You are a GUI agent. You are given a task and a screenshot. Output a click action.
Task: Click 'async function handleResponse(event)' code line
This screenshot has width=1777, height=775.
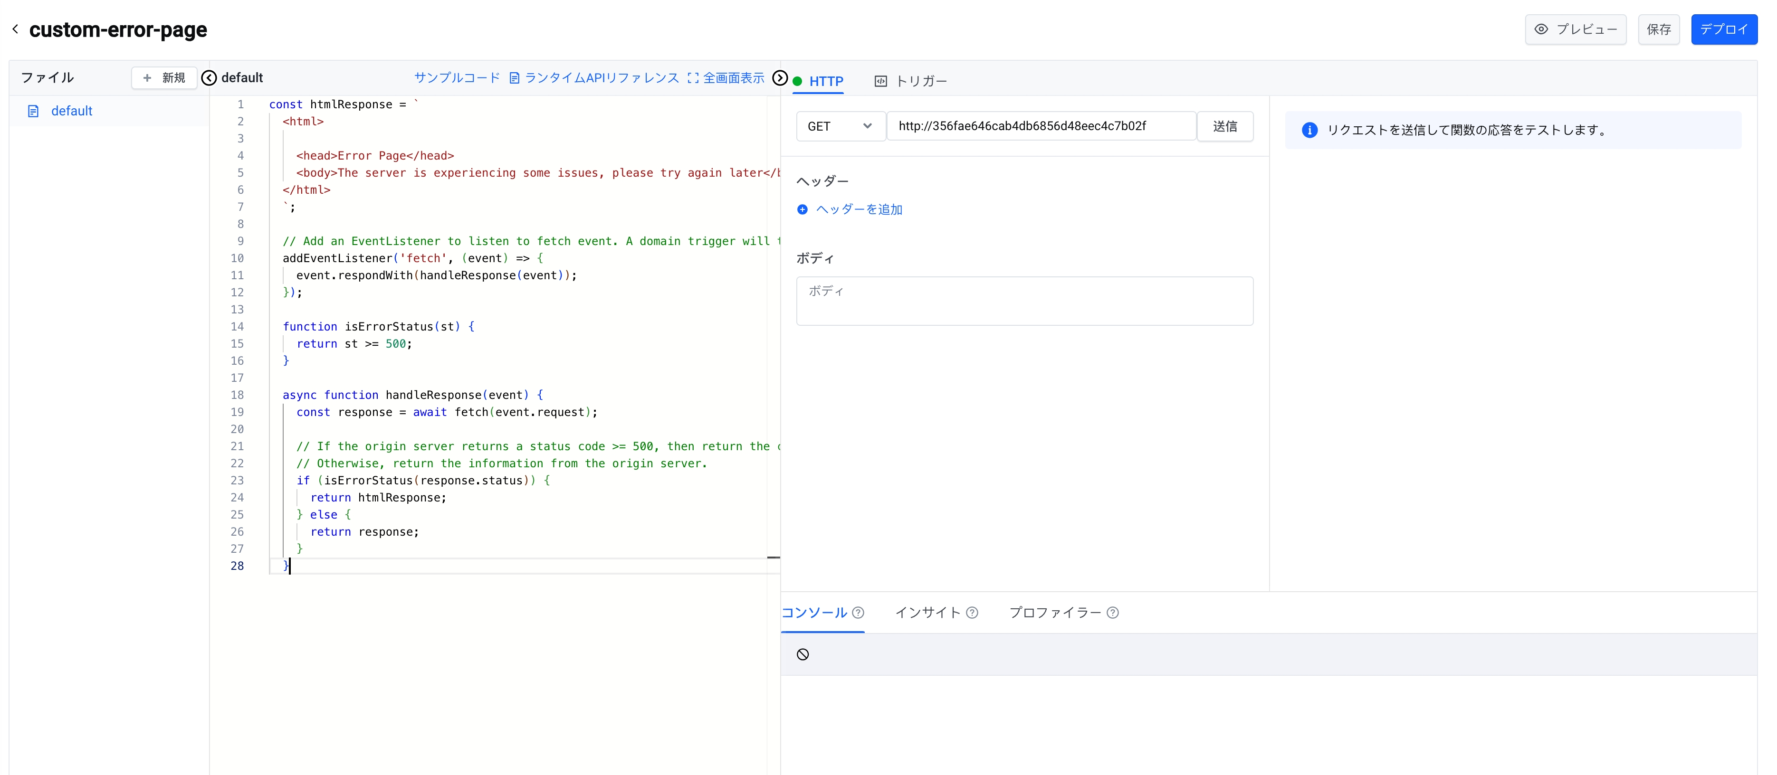pyautogui.click(x=412, y=395)
